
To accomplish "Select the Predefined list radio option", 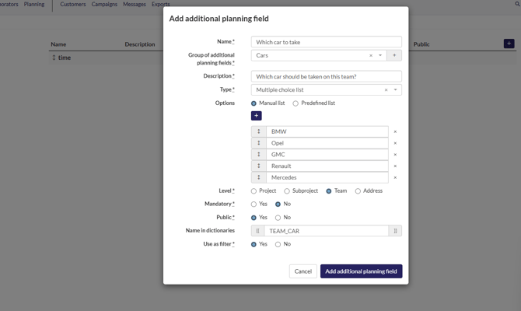I will 295,103.
